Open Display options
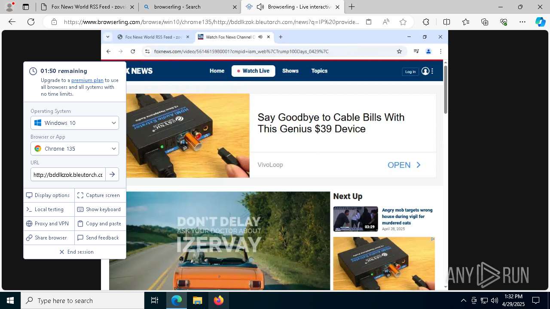 (x=49, y=195)
